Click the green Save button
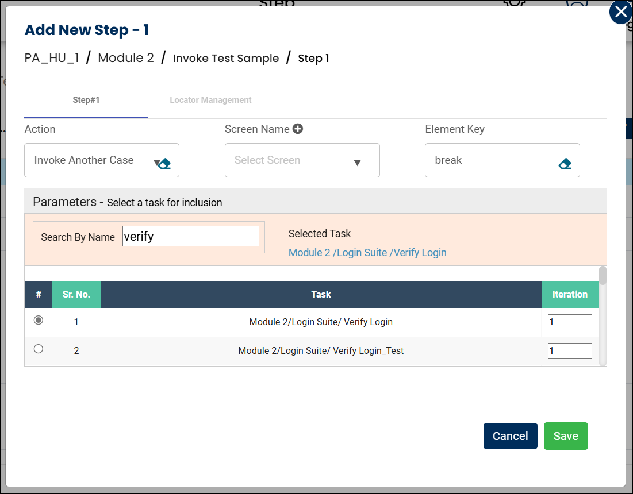 point(565,436)
